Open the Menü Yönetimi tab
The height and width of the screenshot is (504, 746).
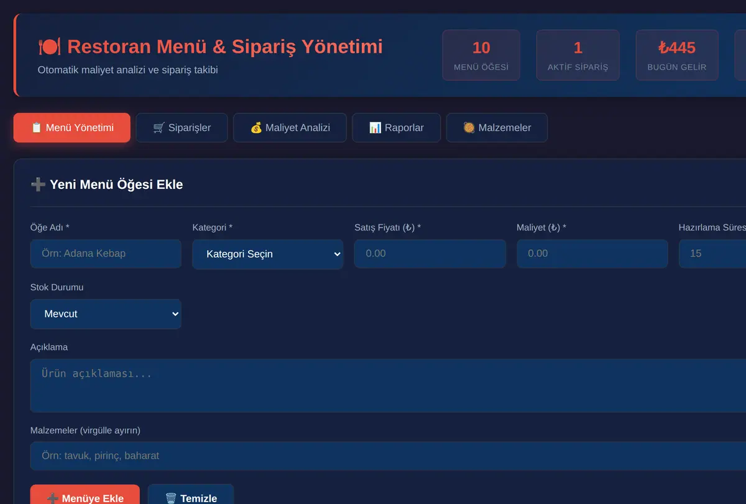[x=72, y=127]
